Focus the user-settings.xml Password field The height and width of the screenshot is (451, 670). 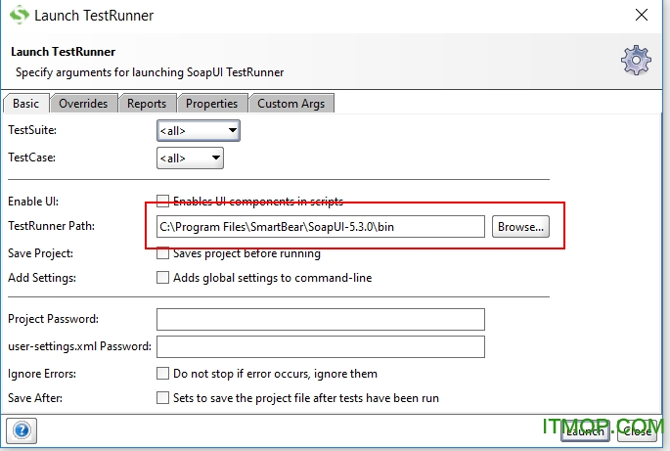click(321, 346)
